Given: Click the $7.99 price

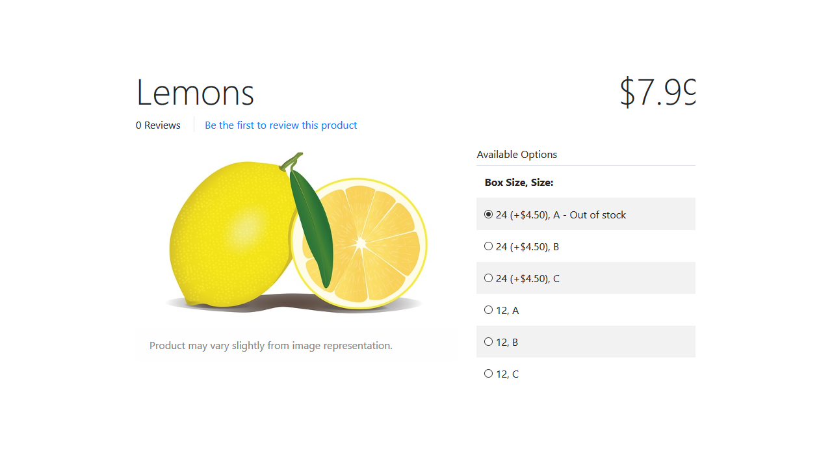Looking at the screenshot, I should point(657,92).
